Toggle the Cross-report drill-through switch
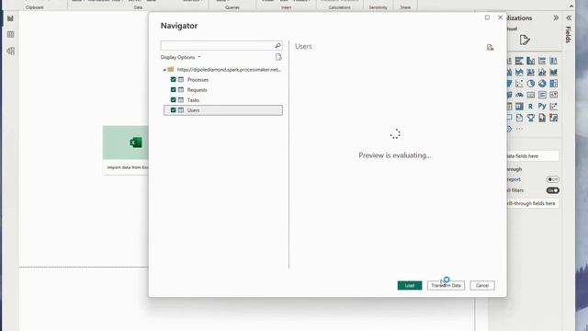Viewport: 588px width, 331px height. click(x=552, y=179)
